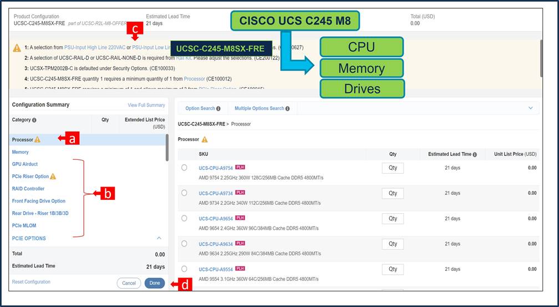Click description 'AMD 9554 3.1GHz 360W 64C/256MB Cache'

(x=258, y=279)
